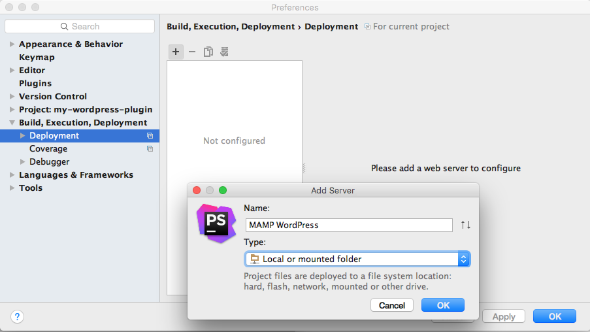Select the Keymap settings page
This screenshot has width=590, height=332.
[37, 58]
